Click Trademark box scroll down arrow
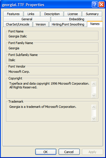The height and width of the screenshot is (158, 106). point(94,119)
